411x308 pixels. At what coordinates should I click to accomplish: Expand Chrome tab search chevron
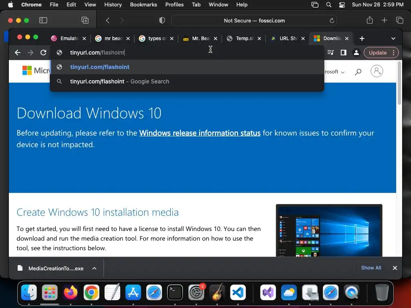(x=393, y=38)
